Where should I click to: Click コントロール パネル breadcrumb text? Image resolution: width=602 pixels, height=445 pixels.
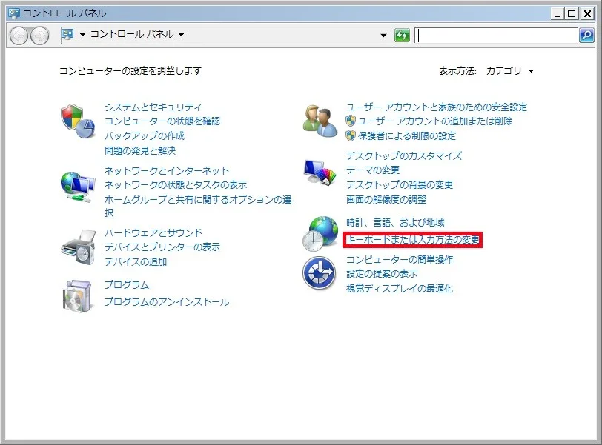(x=132, y=34)
